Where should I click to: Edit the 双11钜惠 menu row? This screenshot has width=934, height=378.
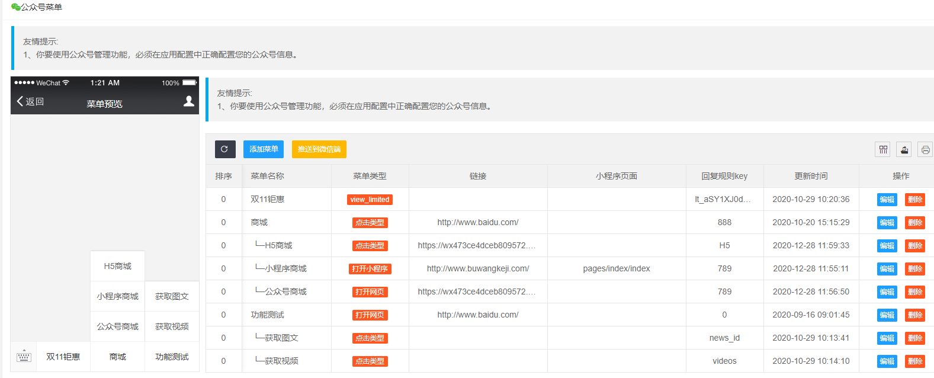click(x=887, y=200)
